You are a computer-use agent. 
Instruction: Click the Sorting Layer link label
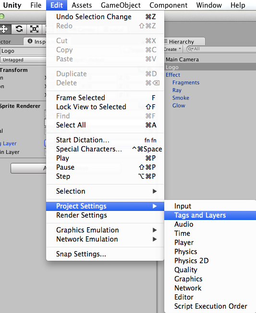(8, 143)
